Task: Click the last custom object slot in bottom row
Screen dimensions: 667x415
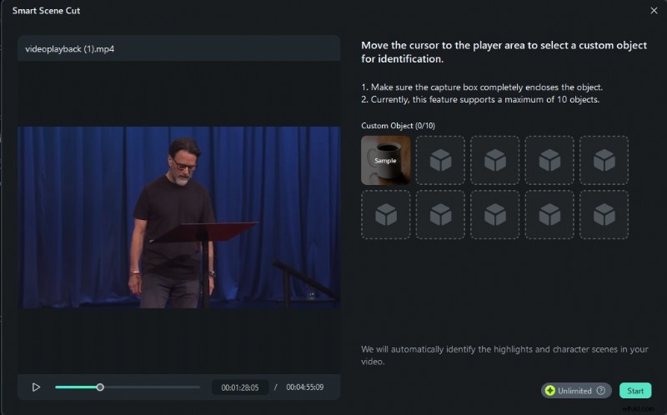Action: (604, 215)
